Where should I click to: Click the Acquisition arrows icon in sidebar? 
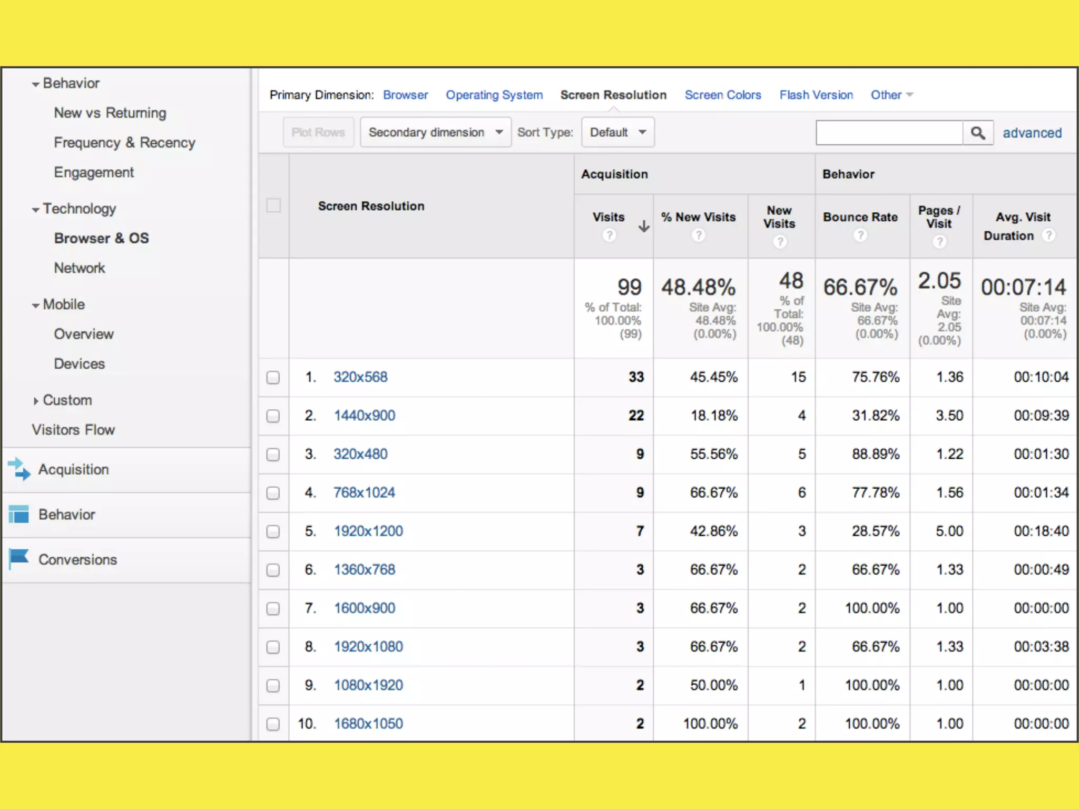19,469
